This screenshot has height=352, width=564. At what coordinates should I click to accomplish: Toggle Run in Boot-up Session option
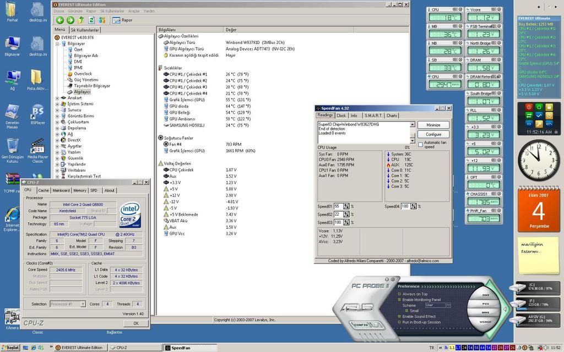point(399,322)
